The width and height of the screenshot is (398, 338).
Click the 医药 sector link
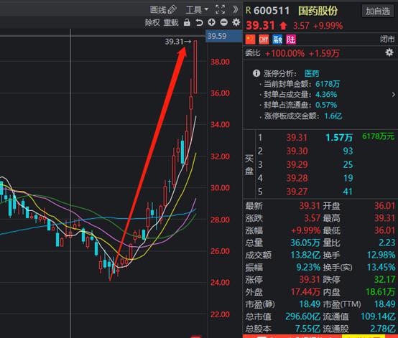[312, 73]
